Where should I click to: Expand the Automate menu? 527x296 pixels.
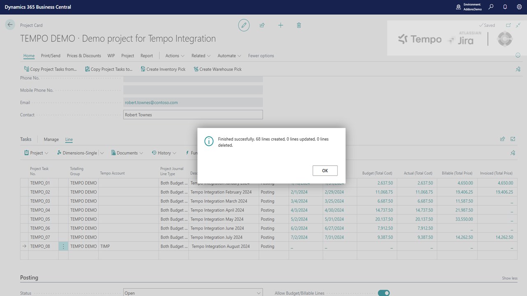pyautogui.click(x=230, y=55)
